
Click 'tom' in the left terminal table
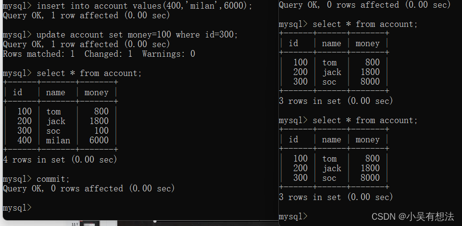point(53,112)
